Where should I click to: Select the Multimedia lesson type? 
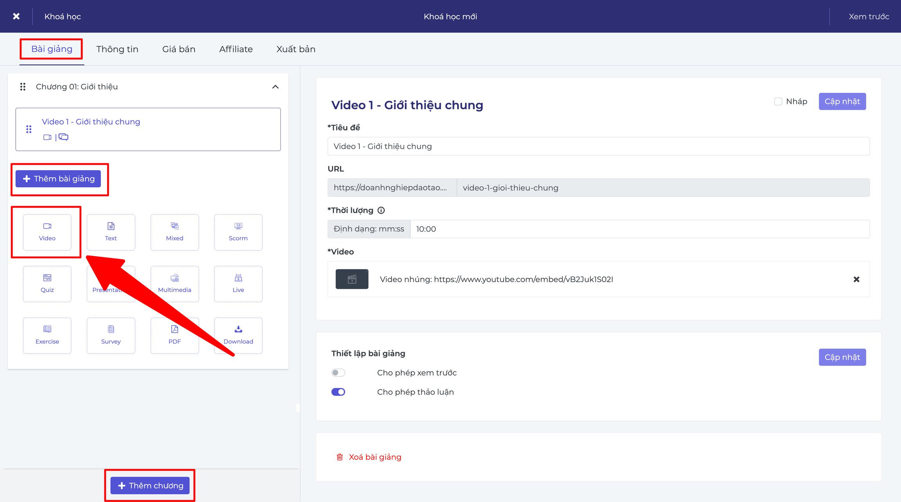174,284
